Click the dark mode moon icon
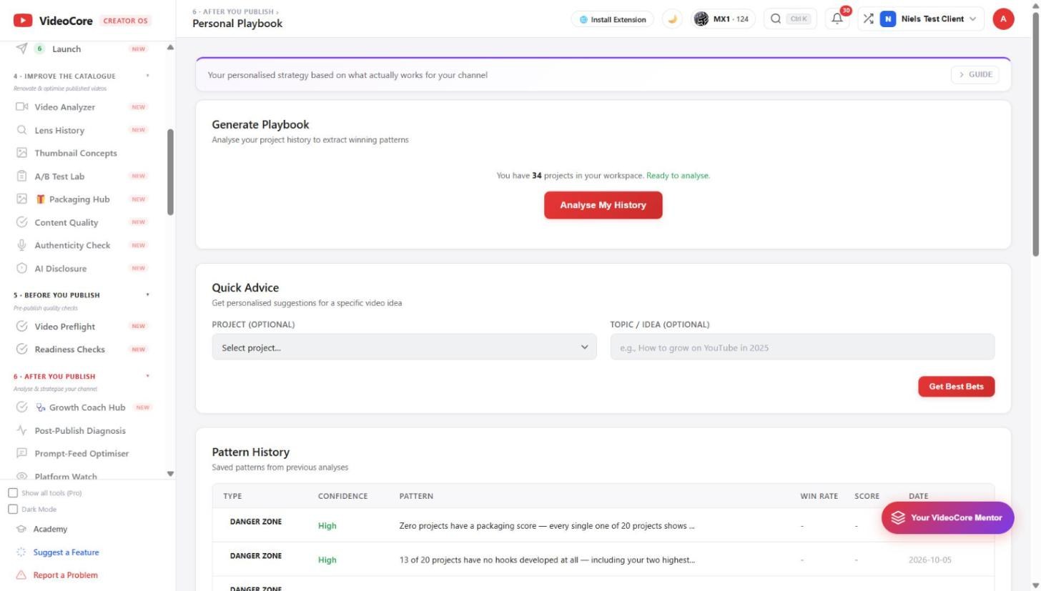 pyautogui.click(x=672, y=19)
